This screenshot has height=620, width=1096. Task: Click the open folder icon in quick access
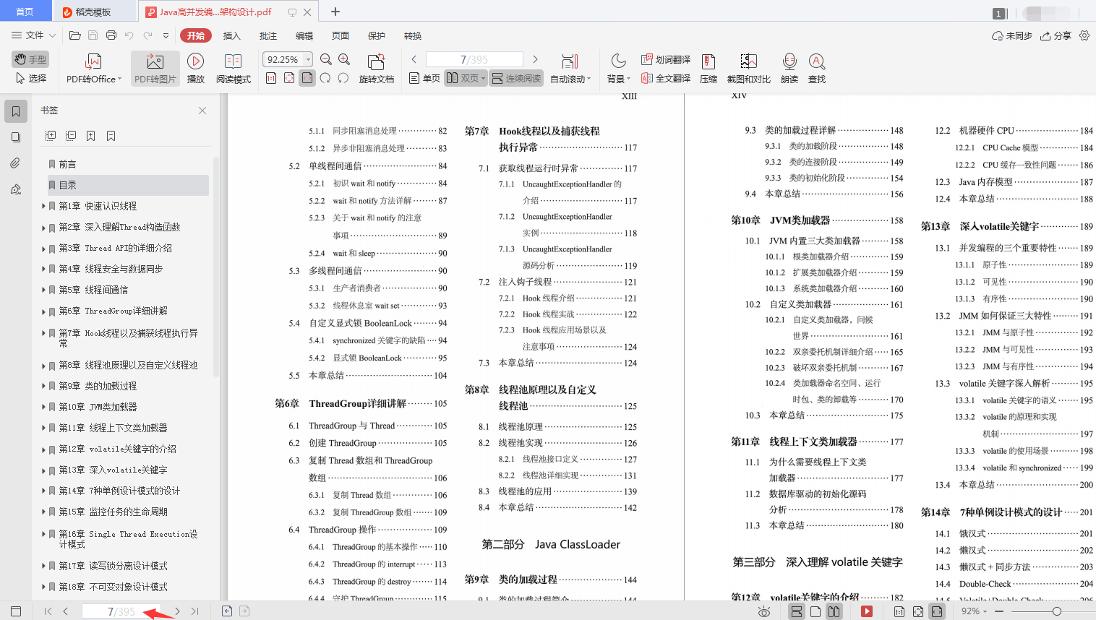74,35
